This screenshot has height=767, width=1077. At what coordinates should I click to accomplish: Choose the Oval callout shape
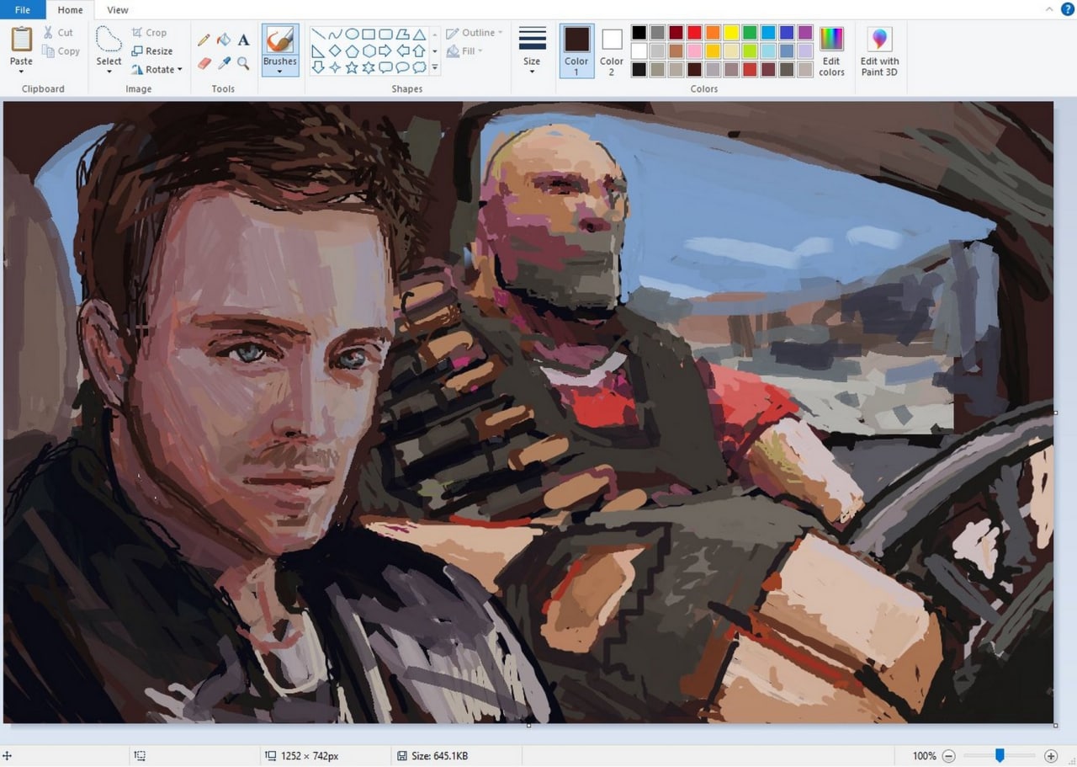click(402, 67)
